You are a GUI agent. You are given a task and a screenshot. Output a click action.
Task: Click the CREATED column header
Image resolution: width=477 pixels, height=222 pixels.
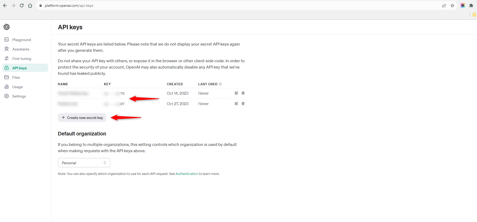[x=175, y=84]
